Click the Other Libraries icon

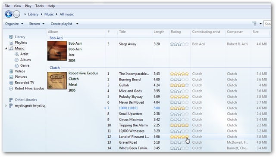pos(11,100)
